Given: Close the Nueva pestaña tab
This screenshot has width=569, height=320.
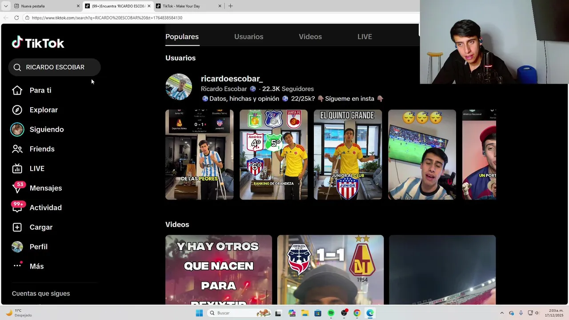Looking at the screenshot, I should pyautogui.click(x=78, y=6).
